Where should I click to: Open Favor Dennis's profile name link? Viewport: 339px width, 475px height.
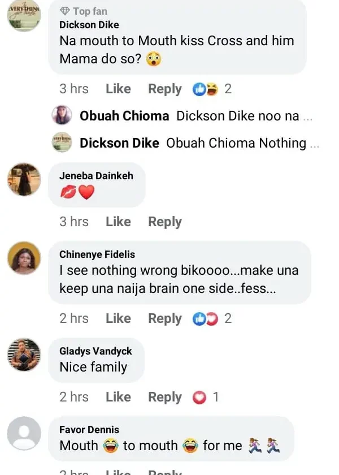point(89,430)
